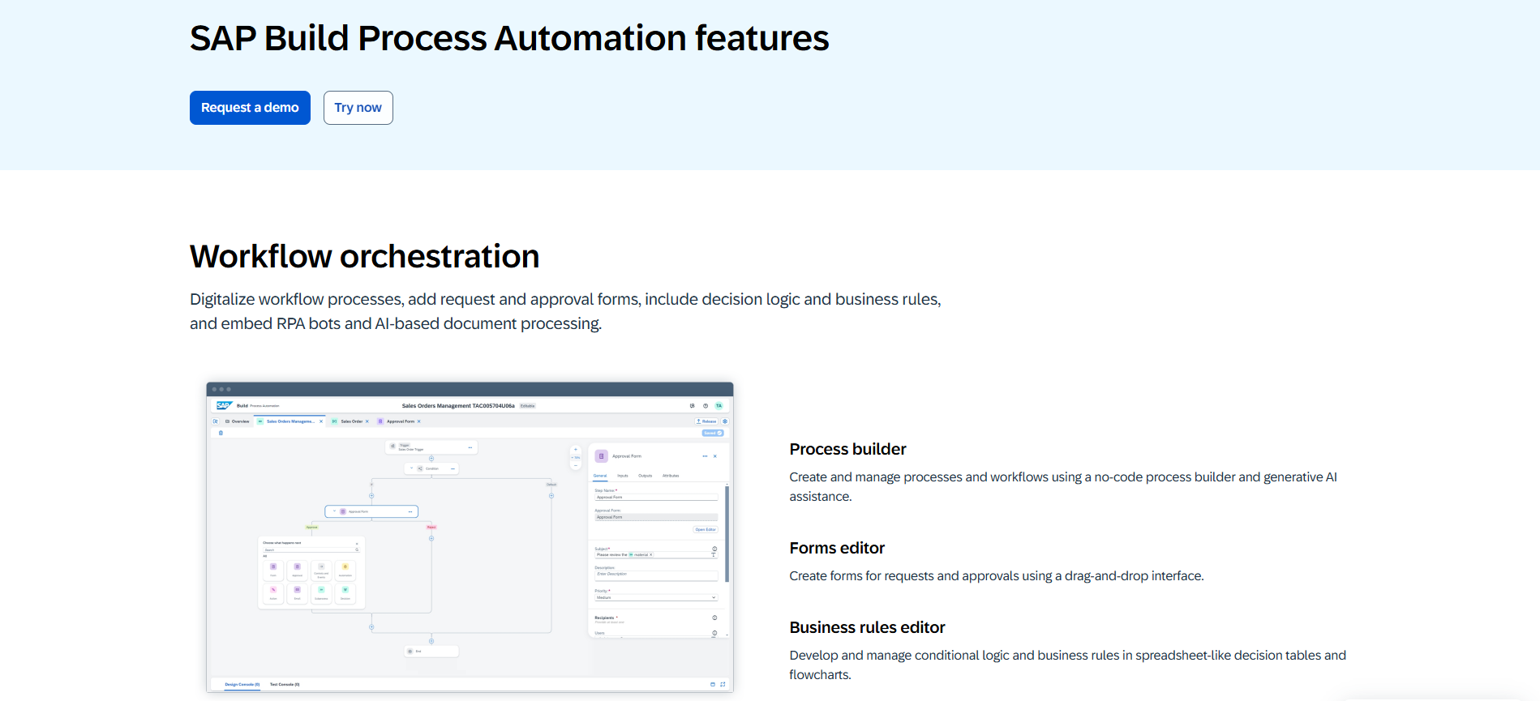Click the 'Develop and manage conditional logic' description

click(1067, 665)
